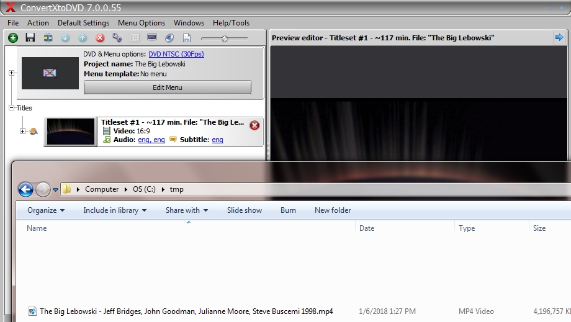Click tmp in the Explorer address bar
The image size is (571, 322).
point(177,190)
